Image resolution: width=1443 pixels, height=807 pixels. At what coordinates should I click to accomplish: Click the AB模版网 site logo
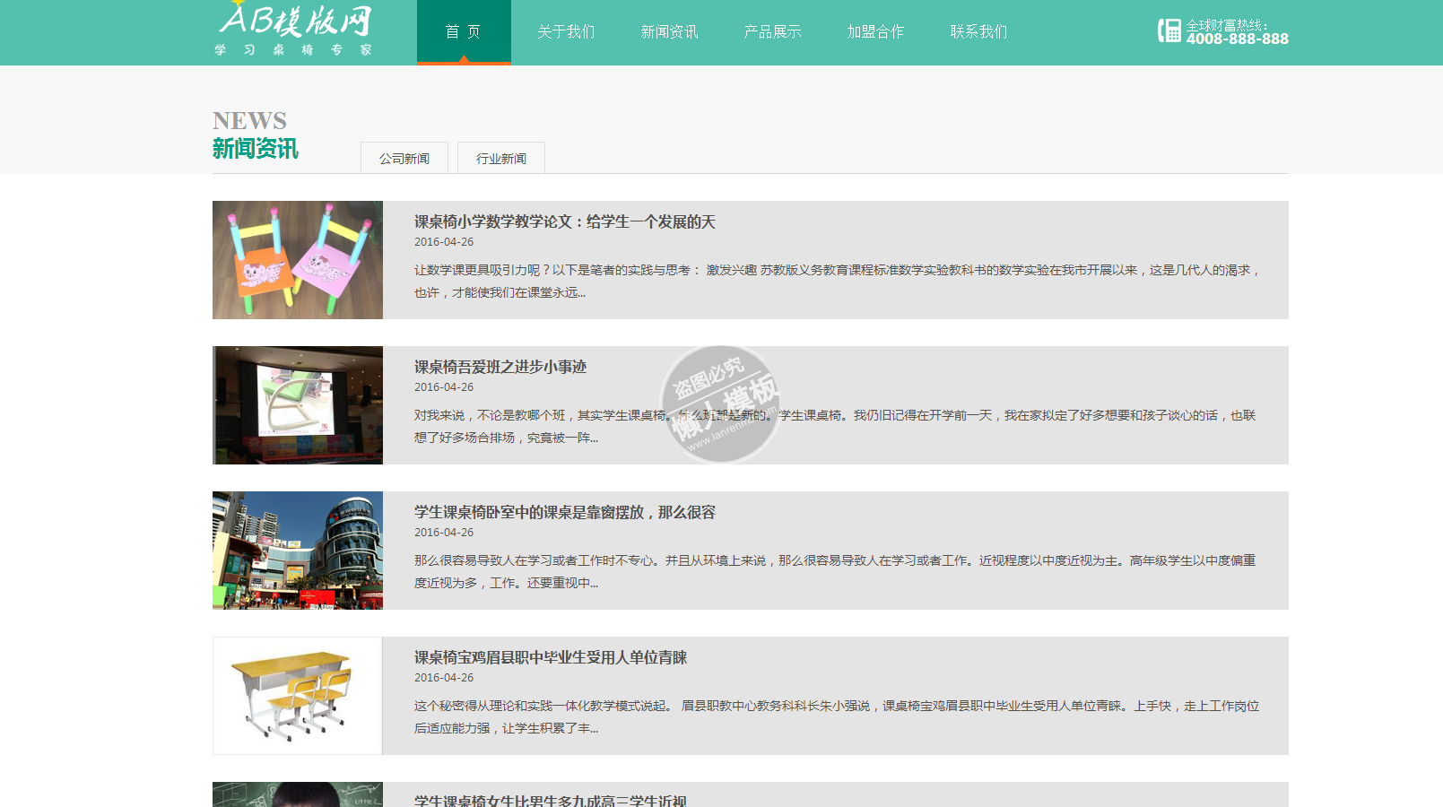tap(294, 30)
